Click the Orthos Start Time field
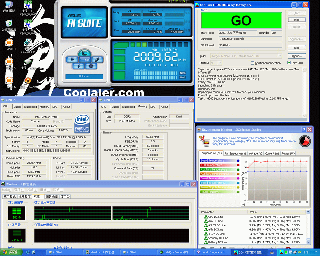320x256 pixels. point(237,33)
